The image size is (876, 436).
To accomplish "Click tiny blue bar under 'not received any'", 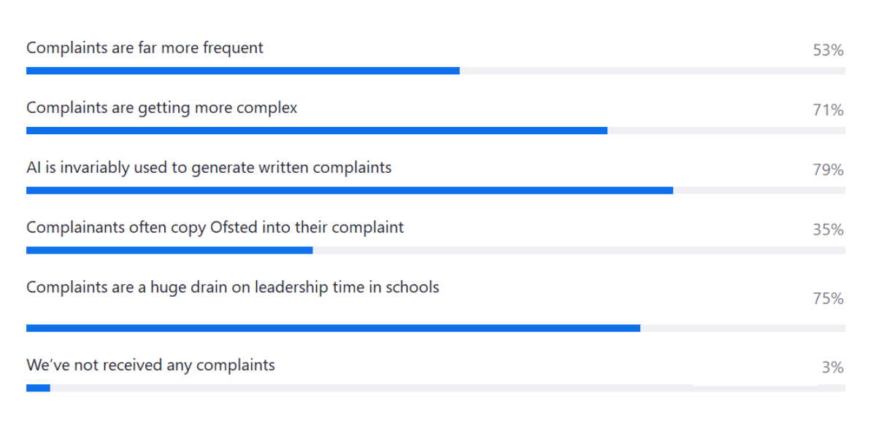I will [x=38, y=388].
